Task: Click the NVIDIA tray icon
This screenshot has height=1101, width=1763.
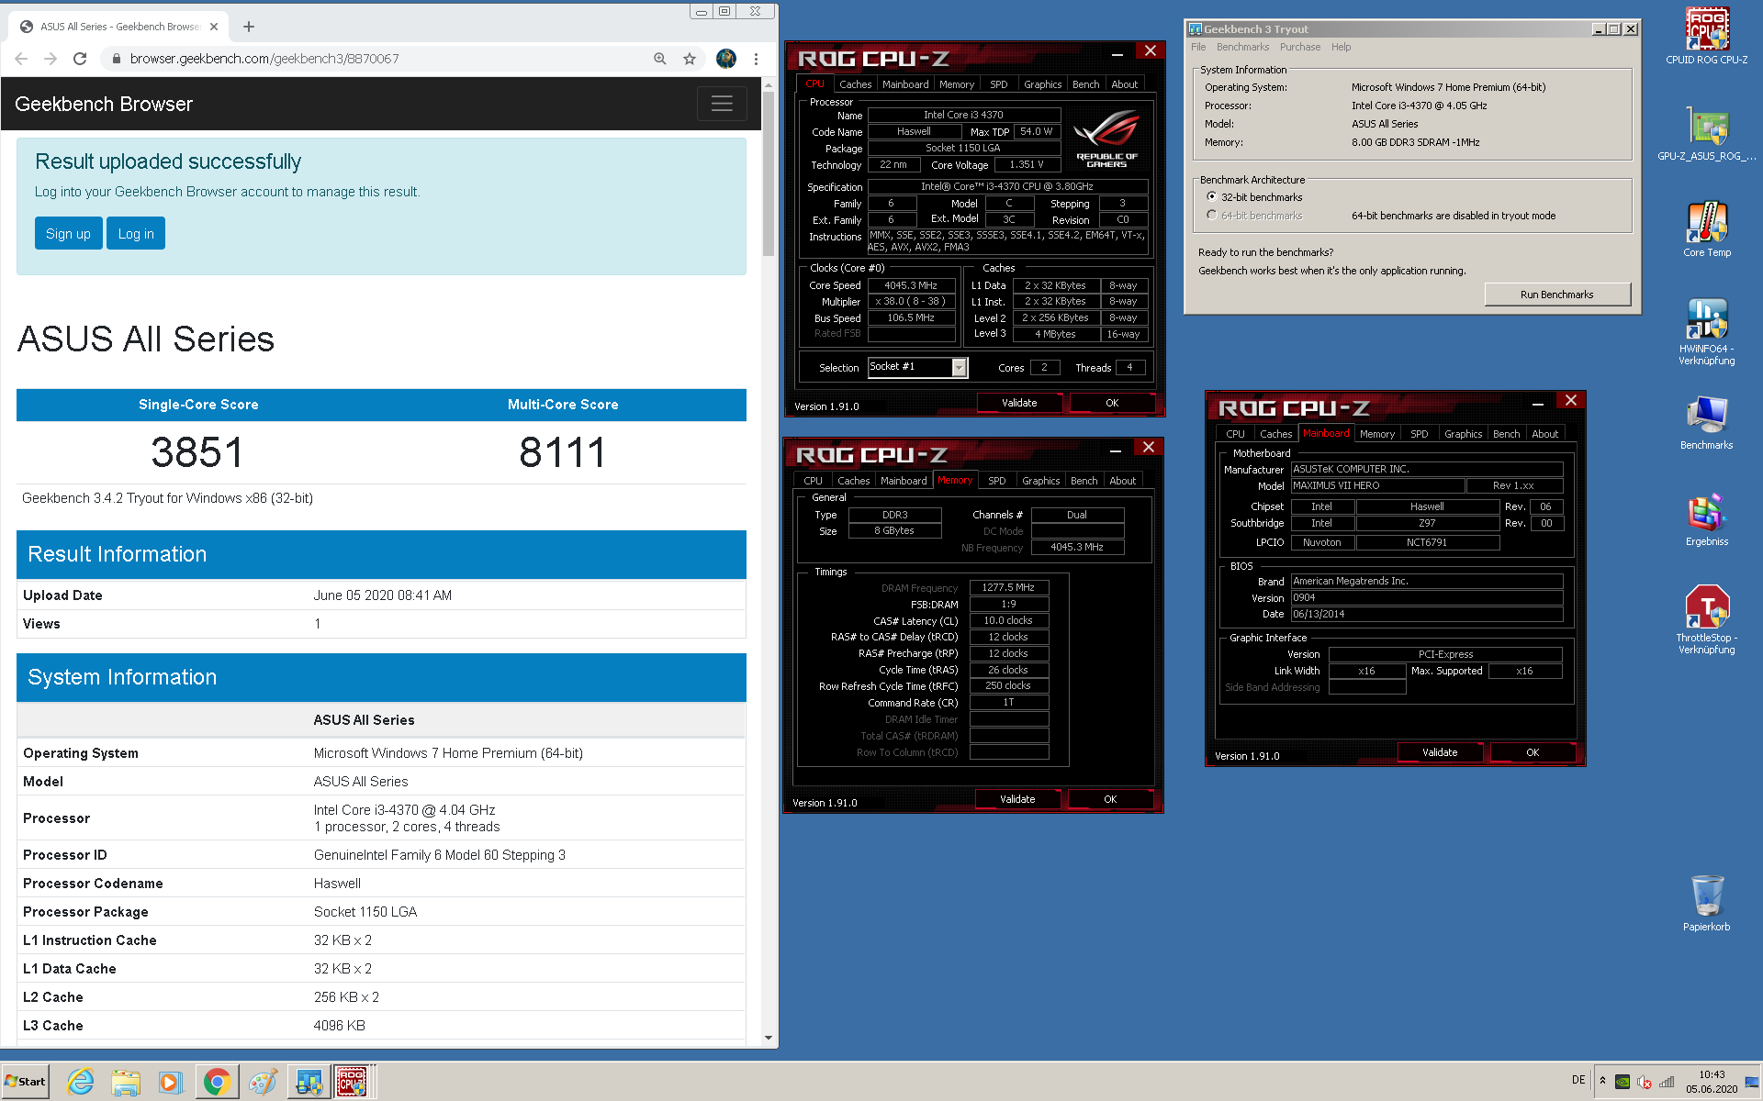Action: (1623, 1082)
